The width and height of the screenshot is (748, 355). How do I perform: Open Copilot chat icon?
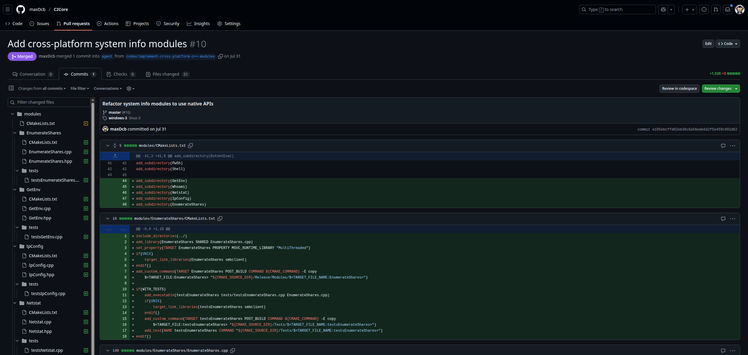(x=663, y=9)
